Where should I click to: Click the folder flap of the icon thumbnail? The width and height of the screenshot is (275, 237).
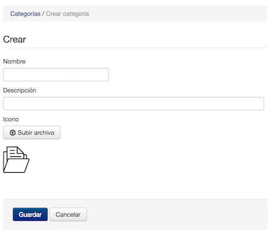[16, 165]
